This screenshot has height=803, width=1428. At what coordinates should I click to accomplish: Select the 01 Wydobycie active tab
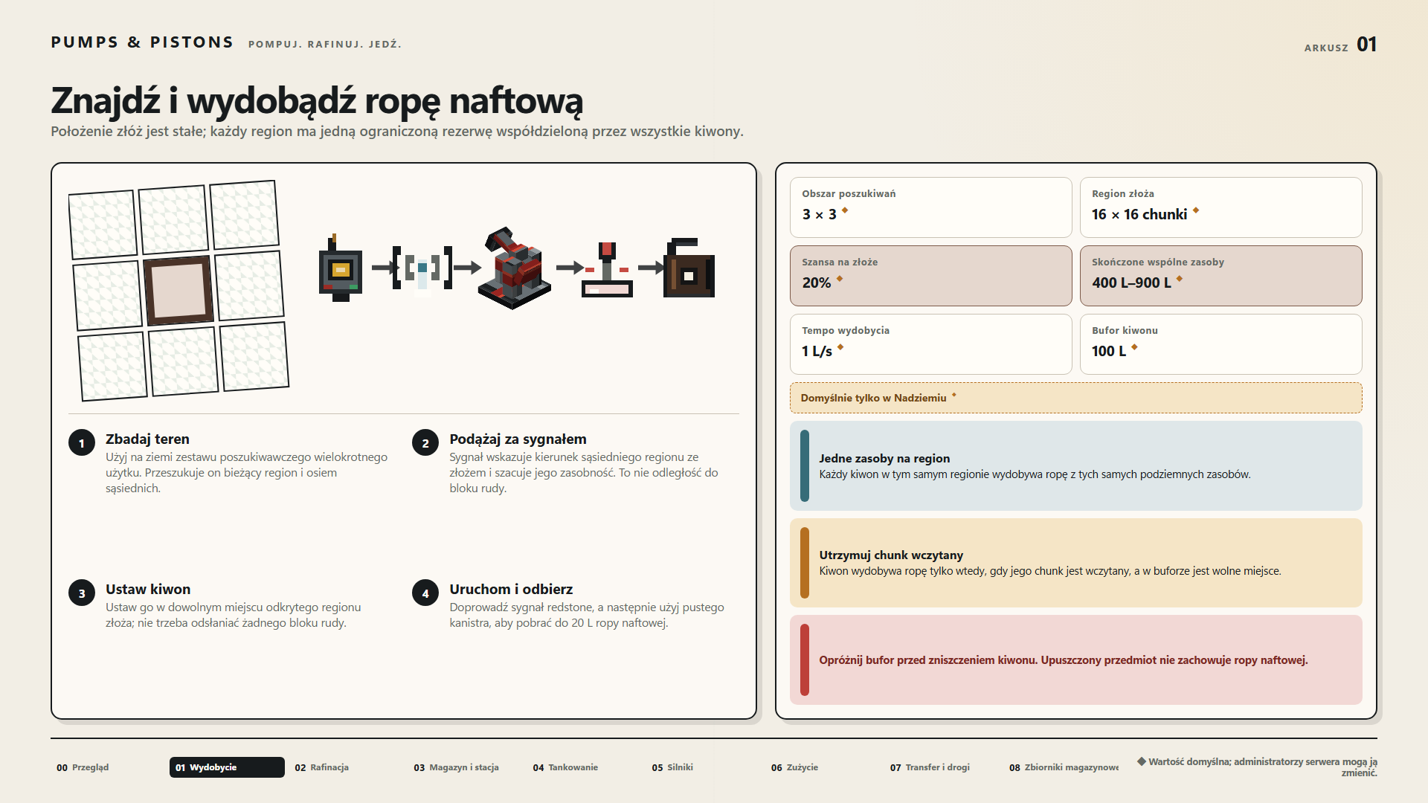pos(227,767)
